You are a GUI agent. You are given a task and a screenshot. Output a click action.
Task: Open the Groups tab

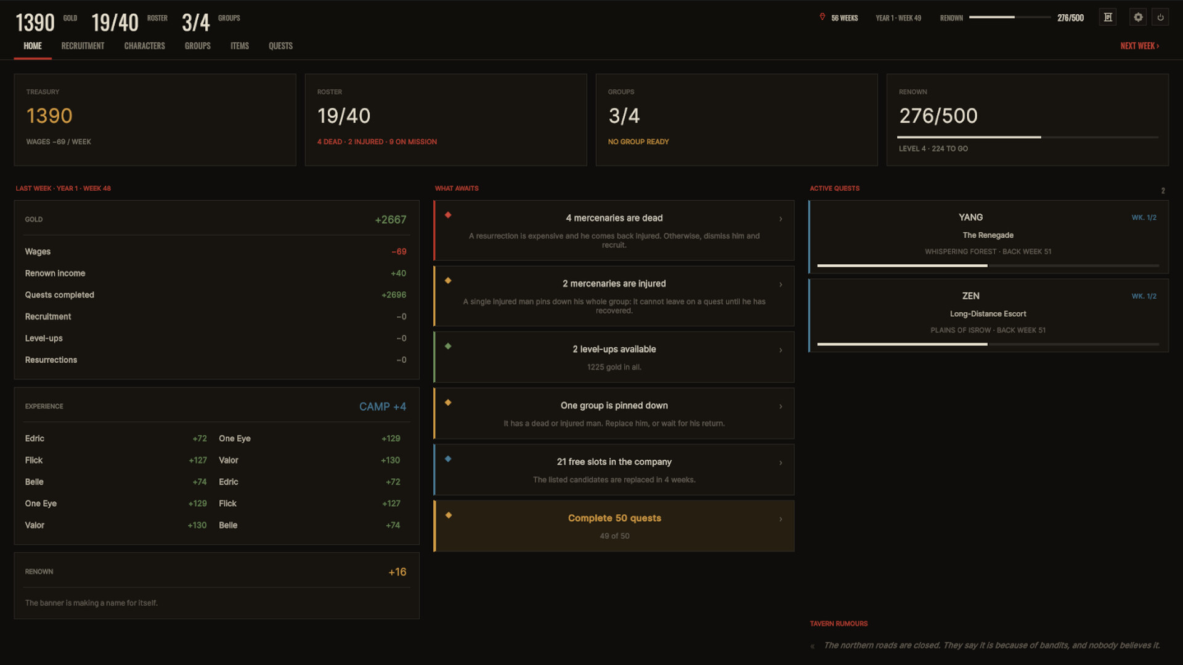tap(197, 46)
